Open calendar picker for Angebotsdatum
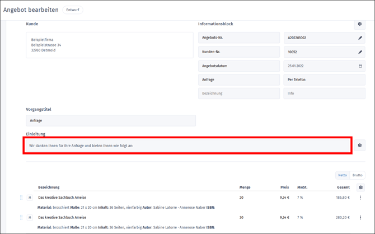375x234 pixels. point(360,66)
